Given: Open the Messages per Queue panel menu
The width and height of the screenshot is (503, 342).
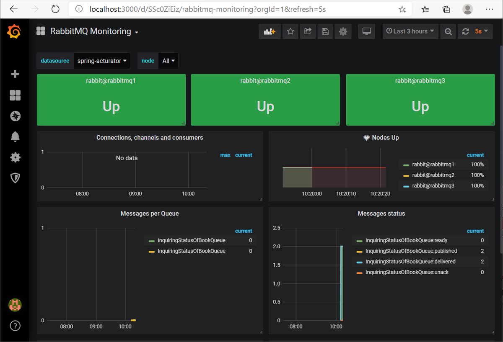Looking at the screenshot, I should (149, 213).
